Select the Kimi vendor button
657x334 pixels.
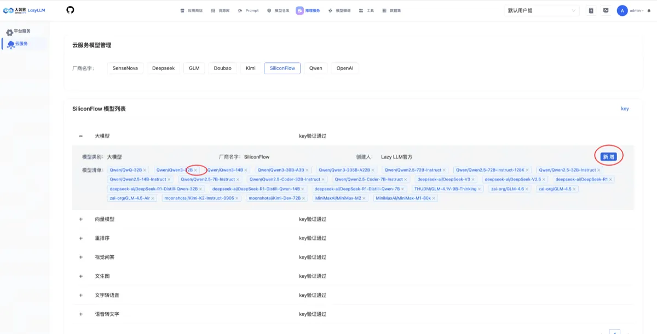(250, 68)
